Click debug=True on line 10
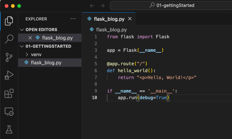This screenshot has width=232, height=139. (x=153, y=98)
